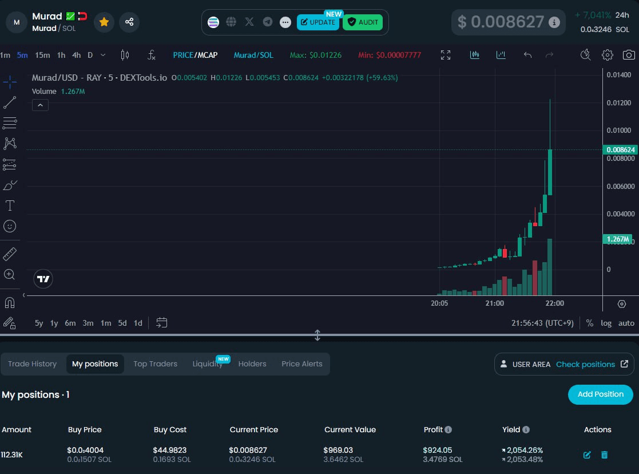This screenshot has width=639, height=474.
Task: Toggle log scale mode
Action: pos(606,323)
